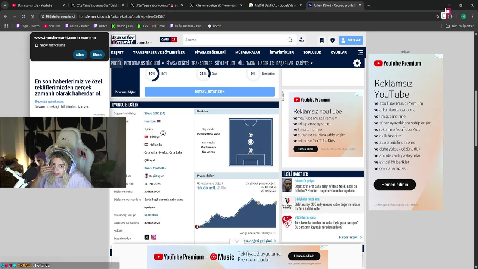Click the Bildirimler engellendi chip
478x269 pixels.
pyautogui.click(x=58, y=16)
